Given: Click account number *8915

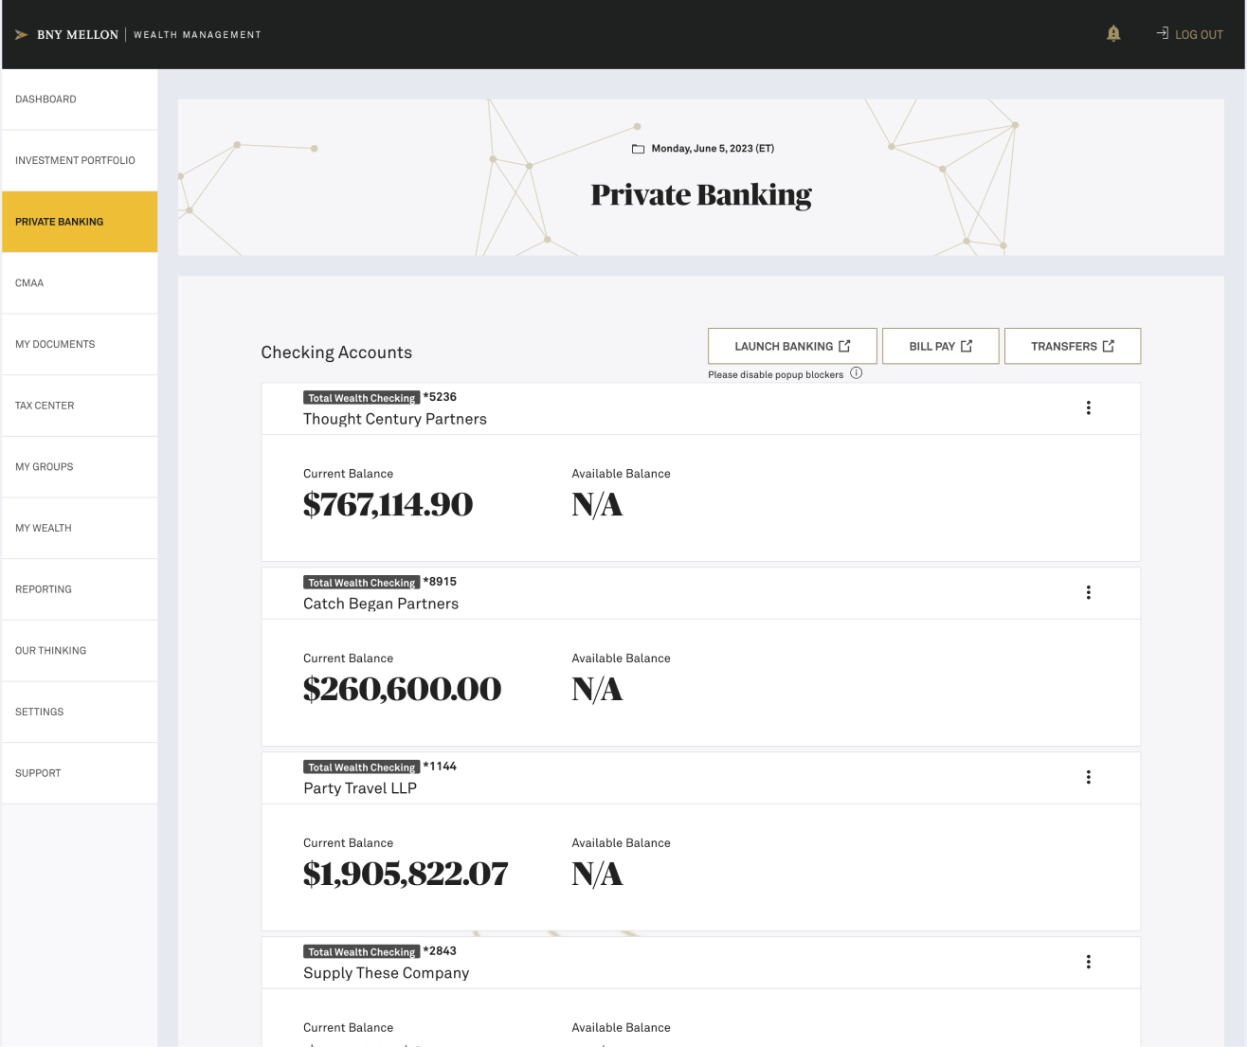Looking at the screenshot, I should tap(440, 582).
